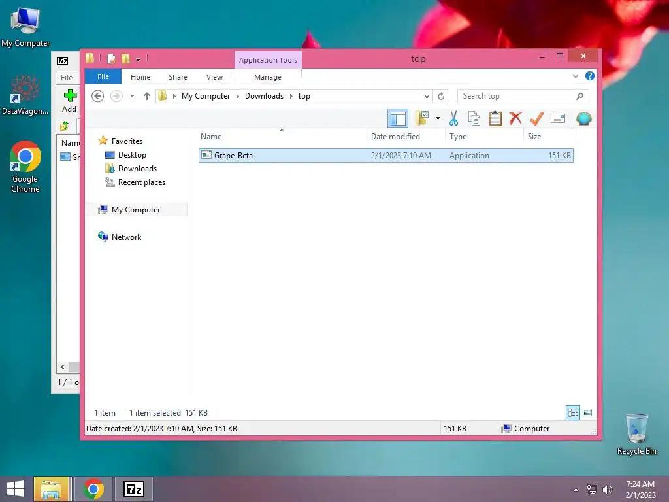669x502 pixels.
Task: Click the rename label icon in toolbar
Action: [558, 118]
